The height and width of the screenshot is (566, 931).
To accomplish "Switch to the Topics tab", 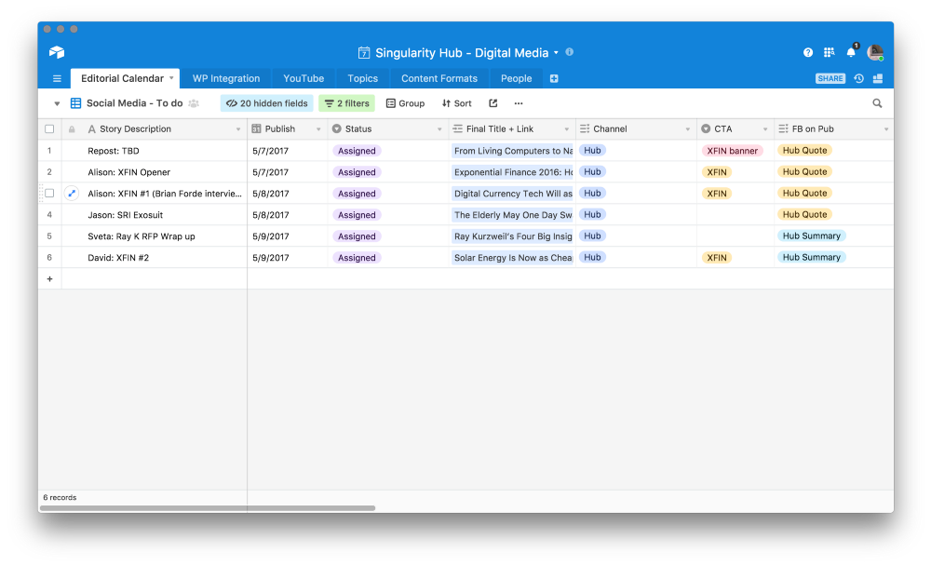I will [x=363, y=78].
